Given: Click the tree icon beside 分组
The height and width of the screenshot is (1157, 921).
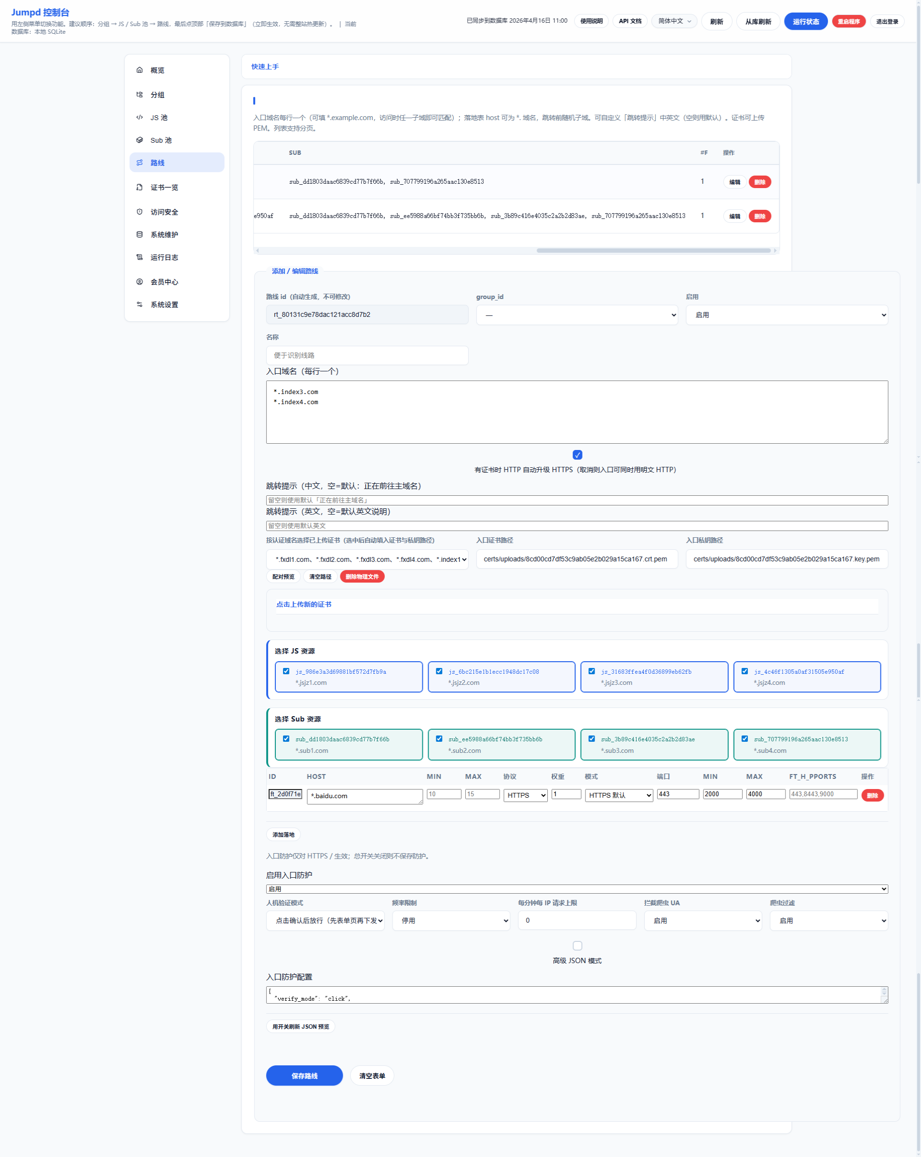Looking at the screenshot, I should pyautogui.click(x=139, y=95).
